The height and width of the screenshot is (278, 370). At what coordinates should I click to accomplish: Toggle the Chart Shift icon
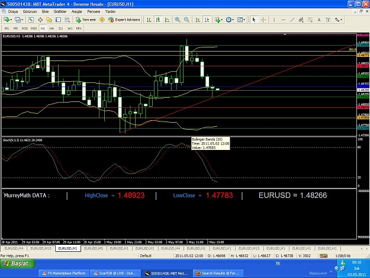click(x=207, y=20)
